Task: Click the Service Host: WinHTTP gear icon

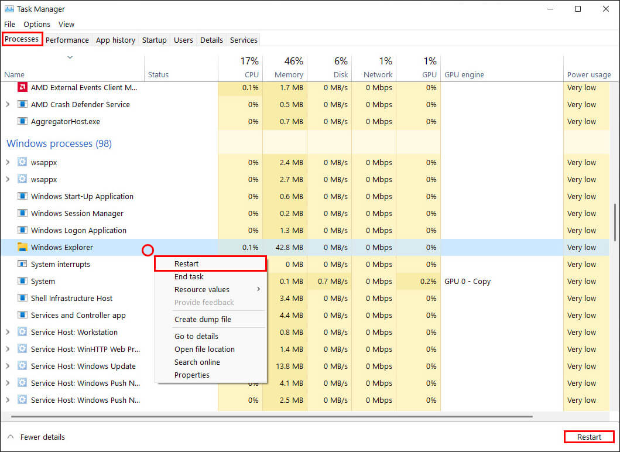Action: [x=22, y=349]
